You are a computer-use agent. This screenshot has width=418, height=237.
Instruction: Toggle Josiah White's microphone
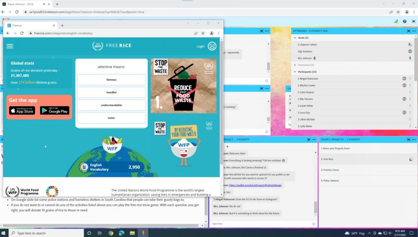click(x=410, y=106)
